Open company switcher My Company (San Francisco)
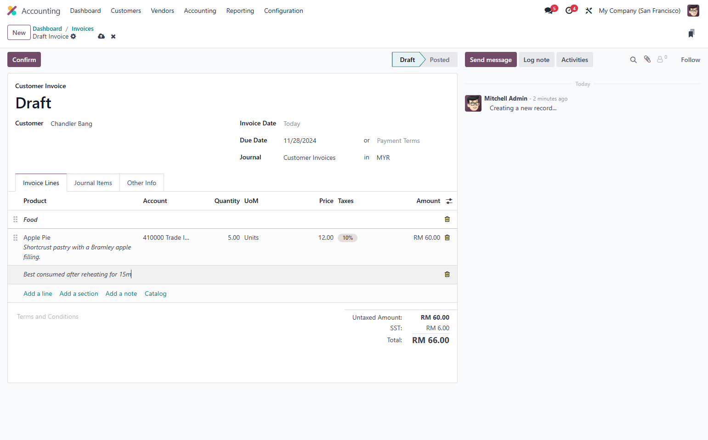This screenshot has width=708, height=440. (640, 11)
